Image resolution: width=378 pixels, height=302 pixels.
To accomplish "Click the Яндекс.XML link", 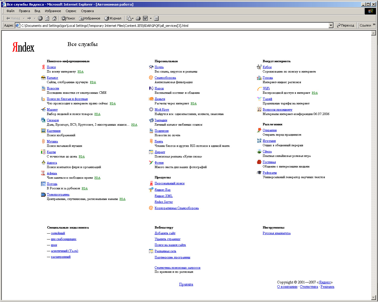I will (x=164, y=196).
